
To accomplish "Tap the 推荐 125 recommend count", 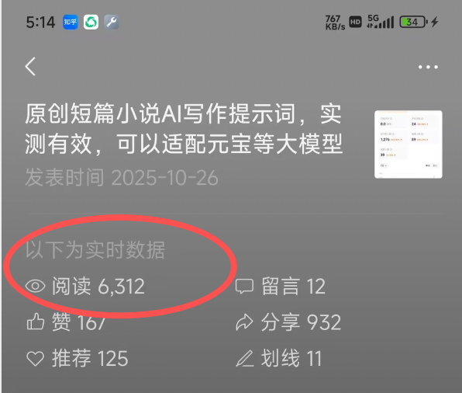I will (90, 359).
